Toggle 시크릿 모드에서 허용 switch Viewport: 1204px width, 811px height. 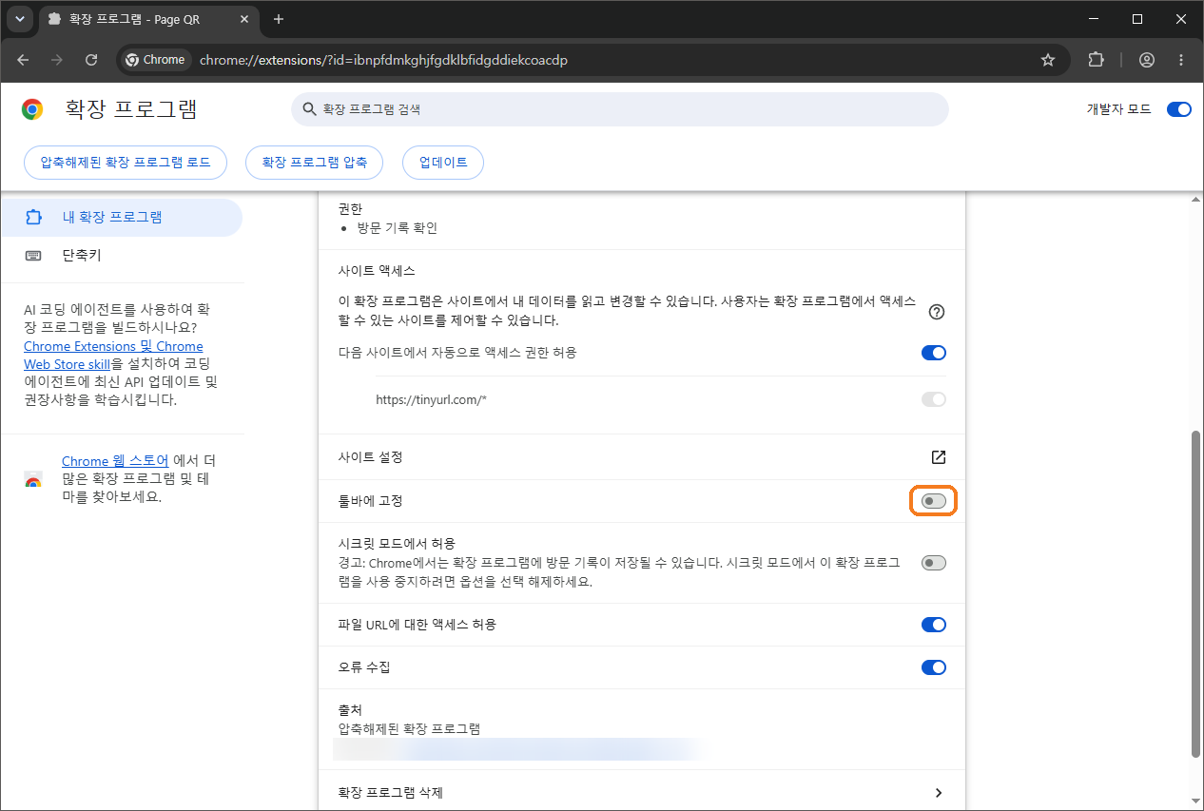pos(934,563)
